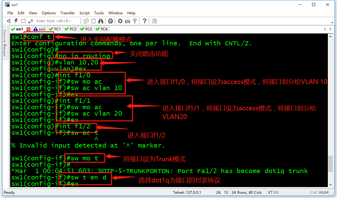Image resolution: width=337 pixels, height=198 pixels.
Task: Open Session Options gear icon
Action: pyautogui.click(x=120, y=21)
